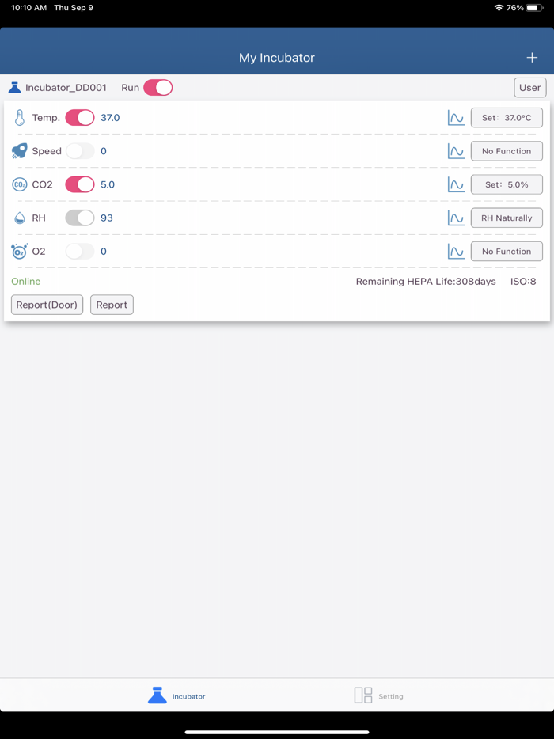Image resolution: width=554 pixels, height=739 pixels.
Task: Tap the User button
Action: coord(529,88)
